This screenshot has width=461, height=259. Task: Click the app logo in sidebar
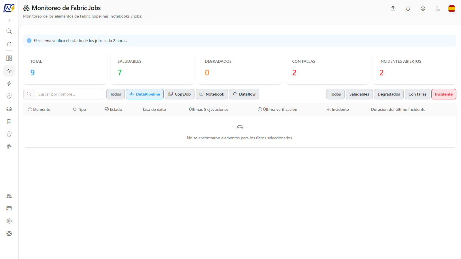[x=9, y=8]
